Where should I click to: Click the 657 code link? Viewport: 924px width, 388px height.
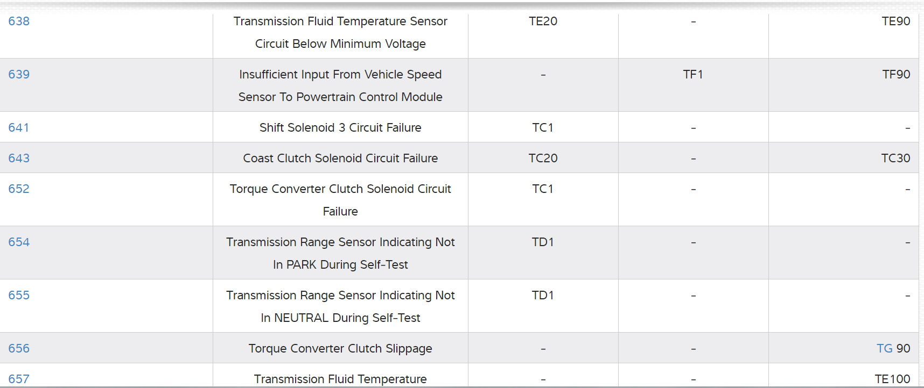(19, 379)
